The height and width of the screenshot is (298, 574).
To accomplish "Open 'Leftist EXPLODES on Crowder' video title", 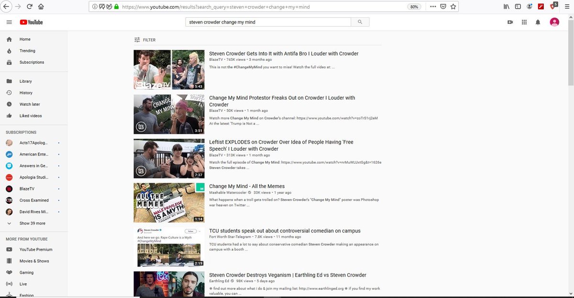I will [281, 145].
